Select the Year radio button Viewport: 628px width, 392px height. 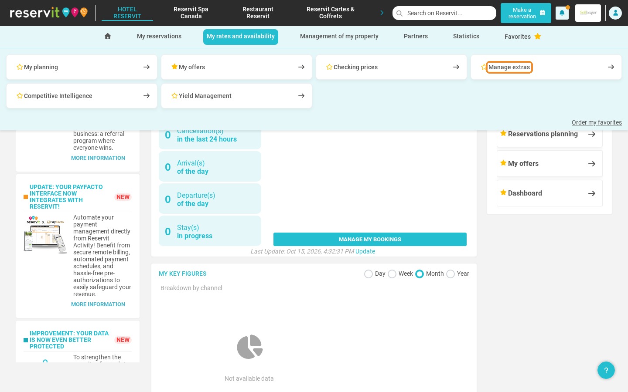[x=451, y=274]
